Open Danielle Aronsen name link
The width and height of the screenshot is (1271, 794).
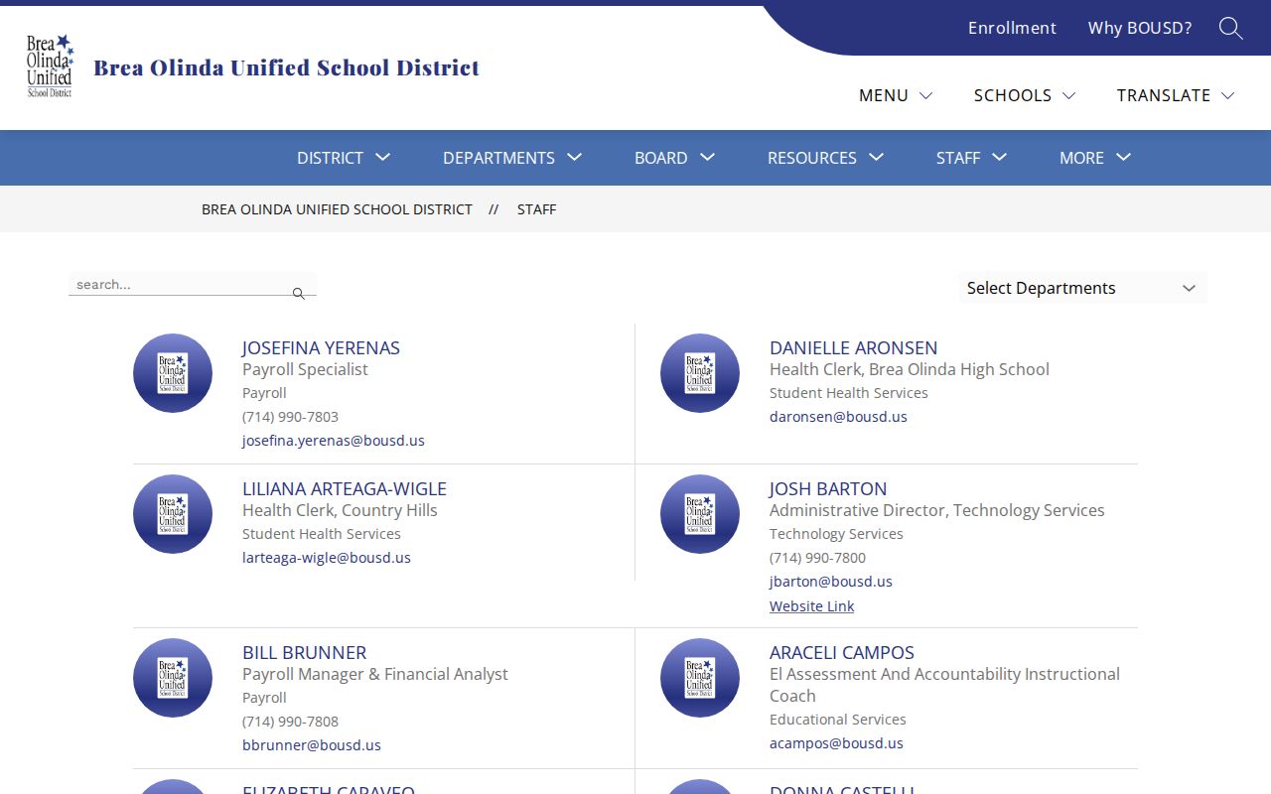click(853, 347)
